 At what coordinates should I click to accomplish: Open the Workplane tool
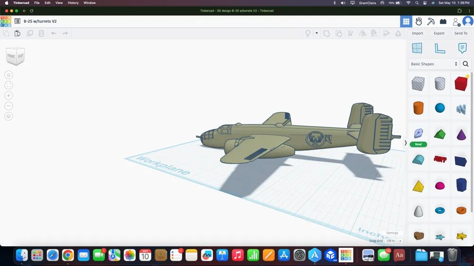417,48
